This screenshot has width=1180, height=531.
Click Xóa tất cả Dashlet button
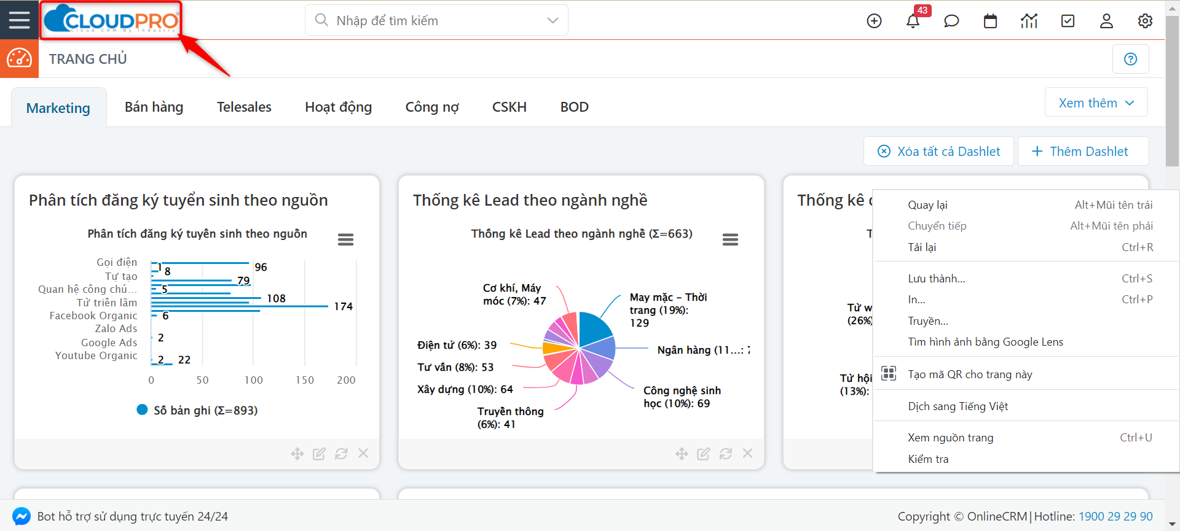pyautogui.click(x=938, y=151)
